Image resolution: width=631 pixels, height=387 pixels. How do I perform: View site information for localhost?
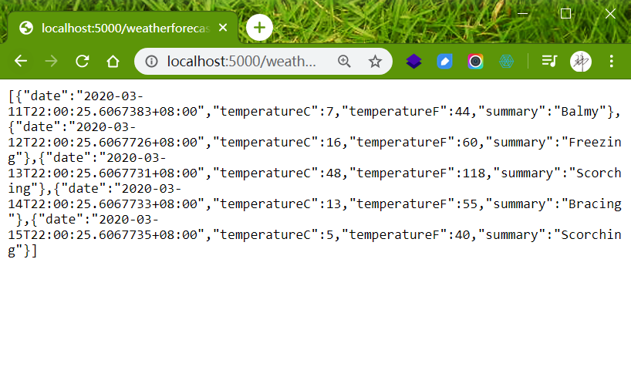[151, 62]
